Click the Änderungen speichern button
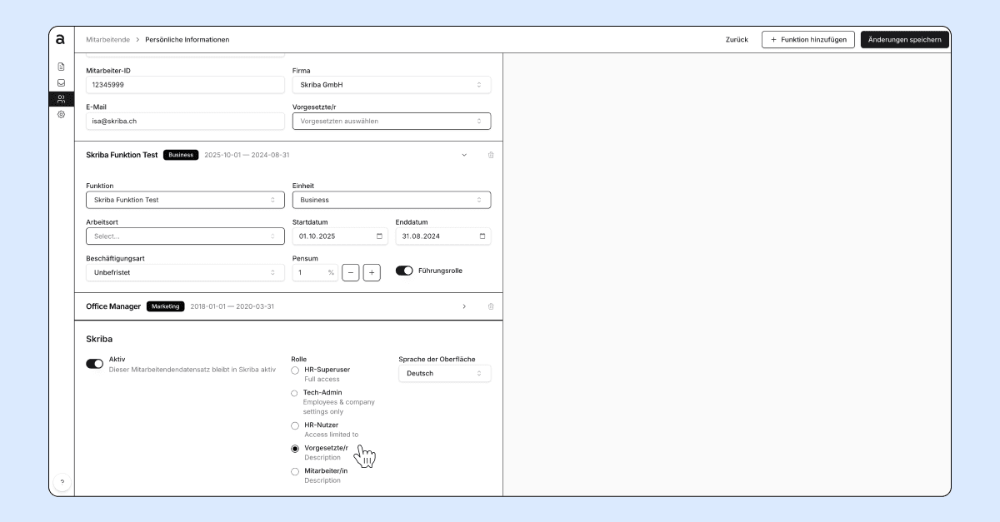 tap(905, 40)
